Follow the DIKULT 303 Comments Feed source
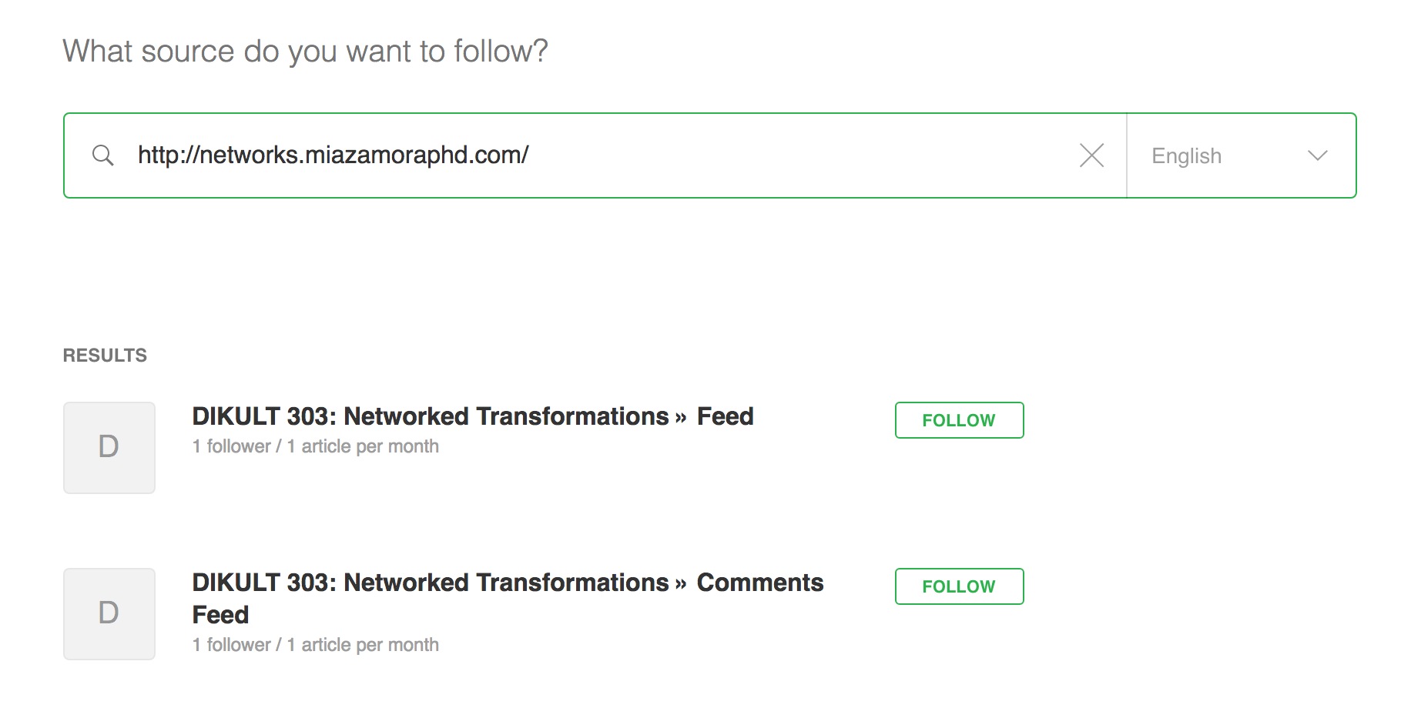 click(959, 586)
